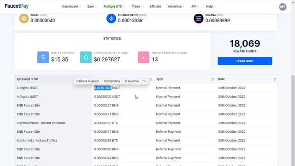Go to the Affiliate page

click(x=155, y=6)
